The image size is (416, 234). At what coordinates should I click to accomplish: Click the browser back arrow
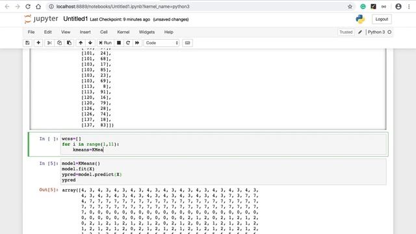pyautogui.click(x=7, y=6)
